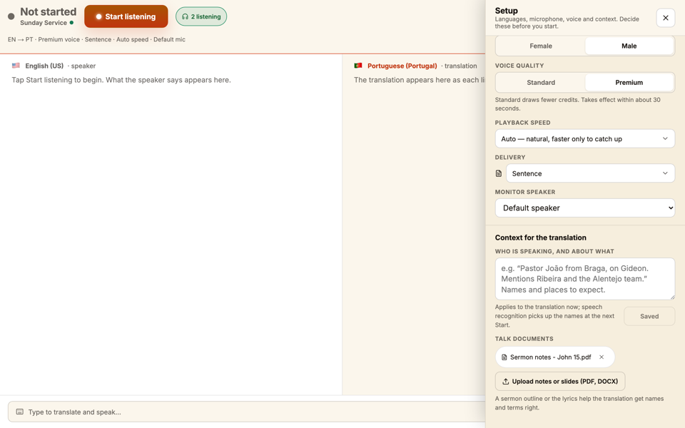
Task: Close the Setup panel
Action: coord(665,18)
